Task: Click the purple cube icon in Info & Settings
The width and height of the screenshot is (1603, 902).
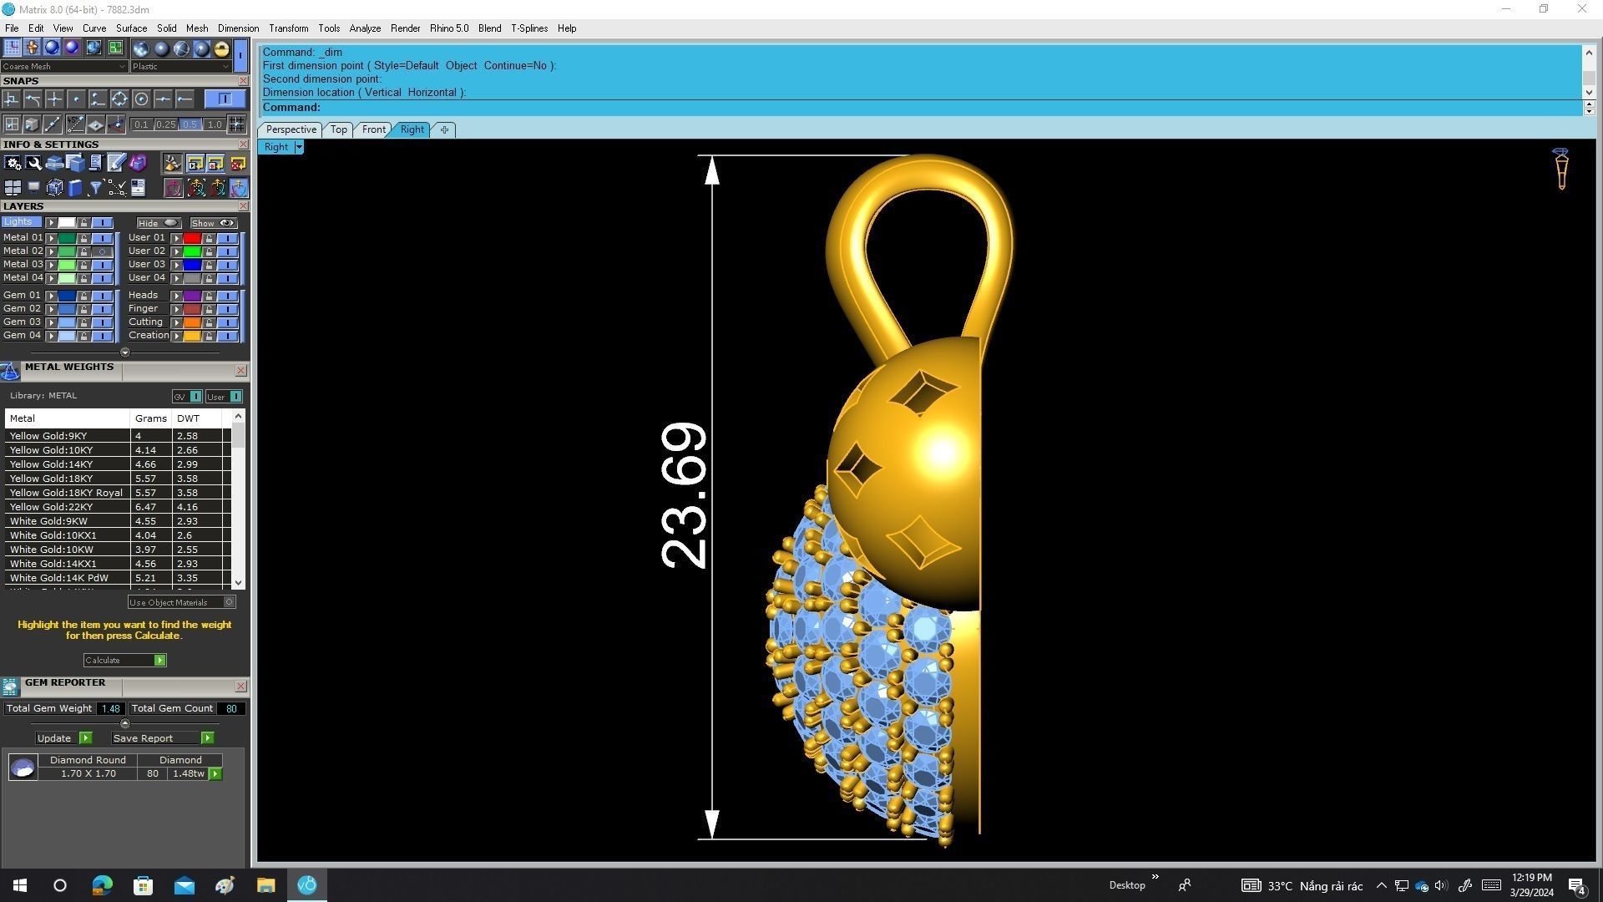Action: coord(138,162)
